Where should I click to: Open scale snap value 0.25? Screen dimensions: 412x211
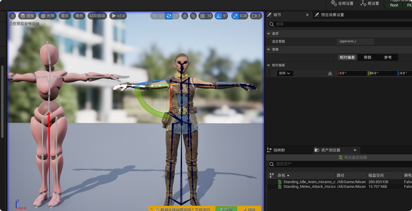(x=243, y=16)
